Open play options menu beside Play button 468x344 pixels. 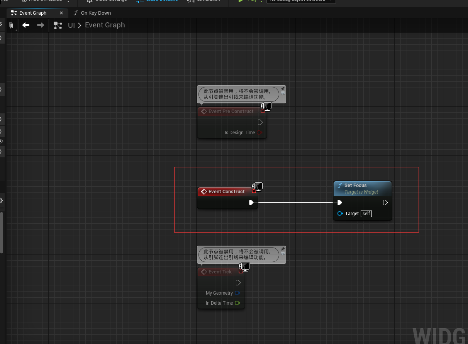tap(262, 1)
